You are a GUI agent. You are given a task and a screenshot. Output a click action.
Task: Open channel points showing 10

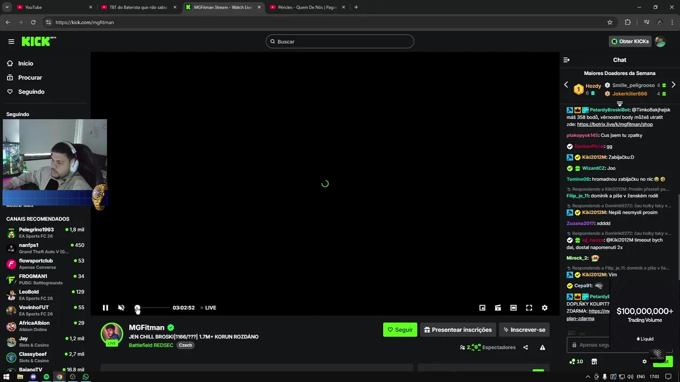point(576,361)
